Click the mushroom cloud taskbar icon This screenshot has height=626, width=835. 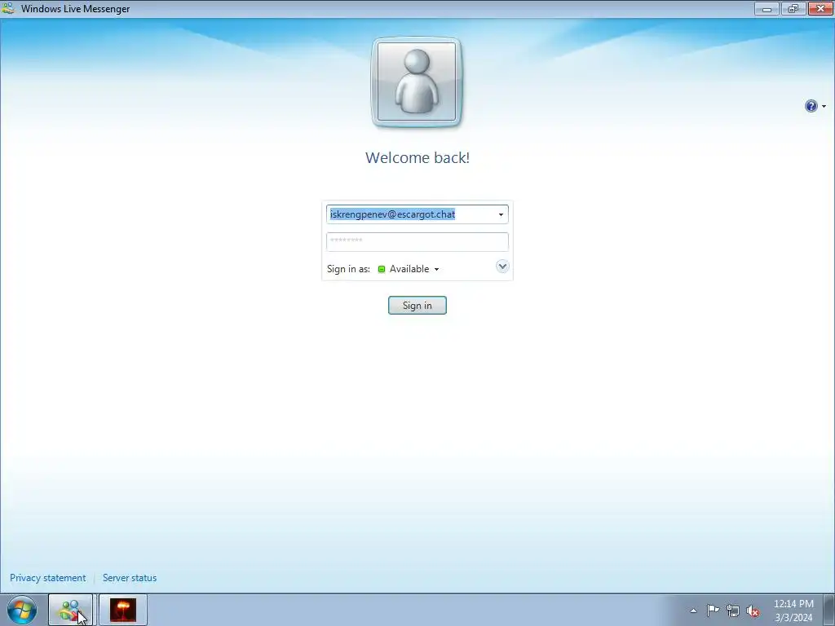click(123, 610)
